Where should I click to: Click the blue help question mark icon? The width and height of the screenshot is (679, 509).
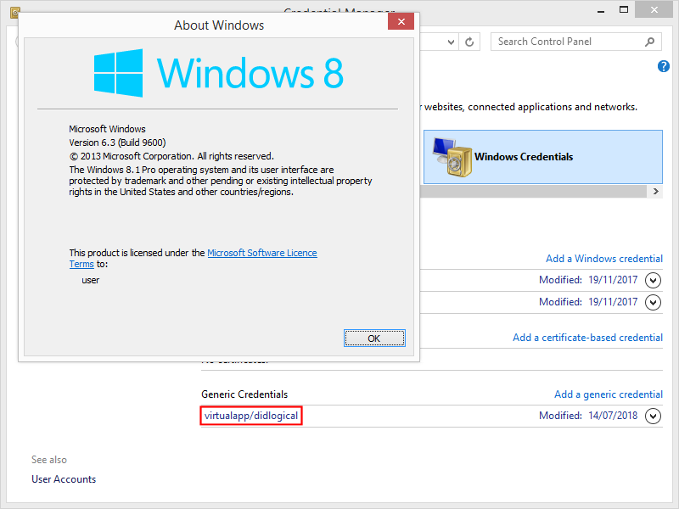pos(664,67)
